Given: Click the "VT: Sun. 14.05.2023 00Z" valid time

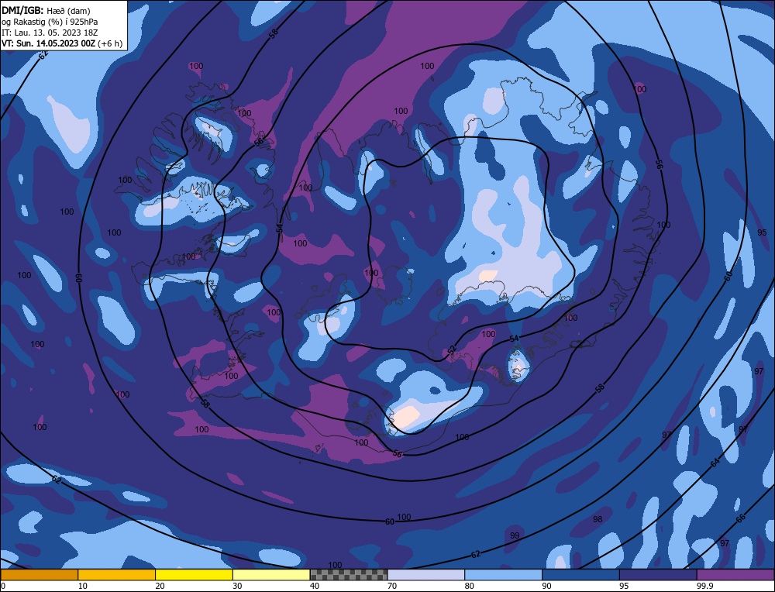Looking at the screenshot, I should (x=48, y=43).
